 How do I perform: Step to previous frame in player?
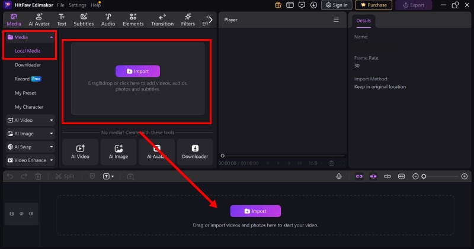(x=268, y=163)
